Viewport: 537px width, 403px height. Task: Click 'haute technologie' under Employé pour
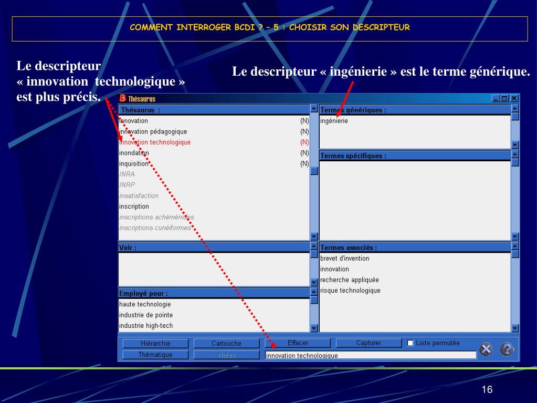145,304
